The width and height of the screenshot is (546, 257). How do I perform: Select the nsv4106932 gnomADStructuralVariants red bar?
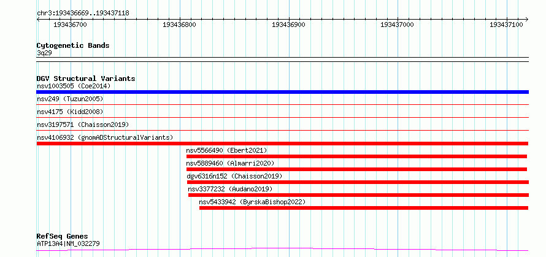pyautogui.click(x=282, y=144)
